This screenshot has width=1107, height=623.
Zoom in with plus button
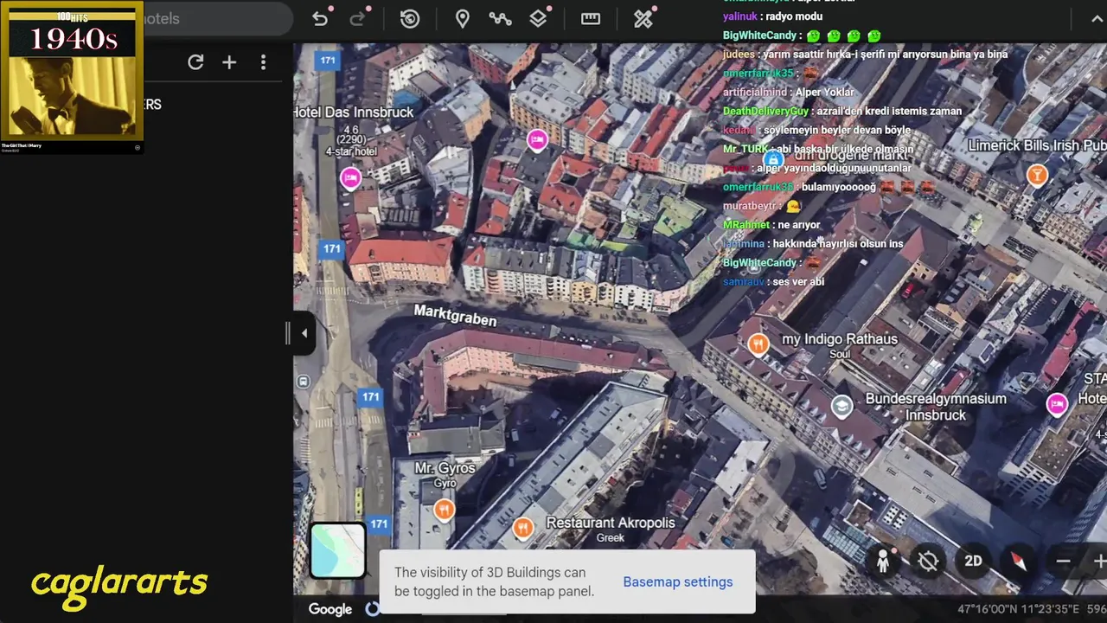[x=1098, y=561]
